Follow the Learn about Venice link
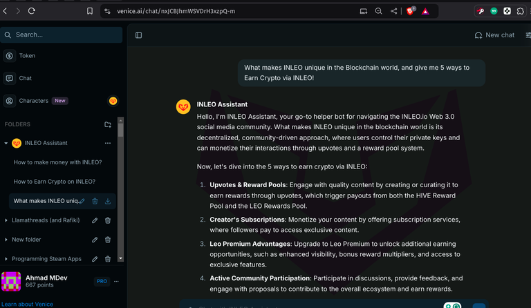This screenshot has height=308, width=531. click(x=27, y=305)
